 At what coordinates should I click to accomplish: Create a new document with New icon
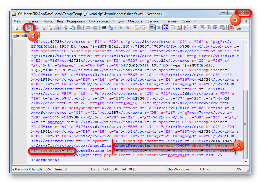tap(16, 27)
